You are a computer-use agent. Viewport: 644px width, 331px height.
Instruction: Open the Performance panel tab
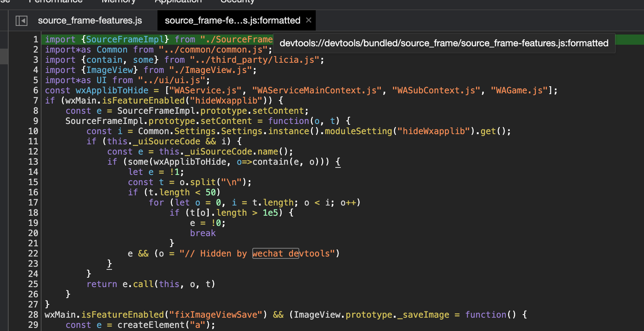[56, 2]
